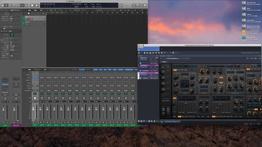Click the Mixer icon in the control bar
The image size is (262, 147).
click(22, 5)
